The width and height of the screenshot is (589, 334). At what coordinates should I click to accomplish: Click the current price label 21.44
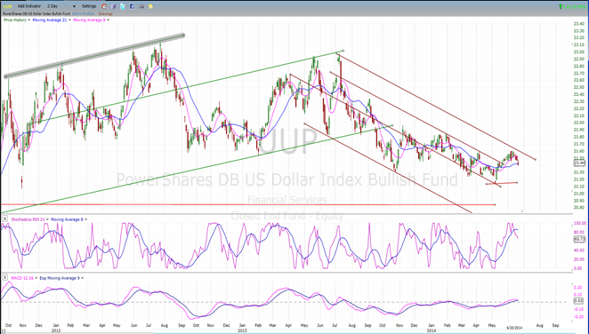click(579, 163)
